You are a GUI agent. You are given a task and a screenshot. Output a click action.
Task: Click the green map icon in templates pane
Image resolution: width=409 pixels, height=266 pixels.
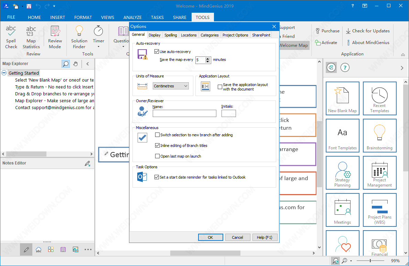point(331,68)
